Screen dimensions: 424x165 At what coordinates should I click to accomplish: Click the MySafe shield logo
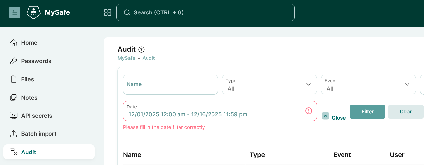pyautogui.click(x=34, y=13)
